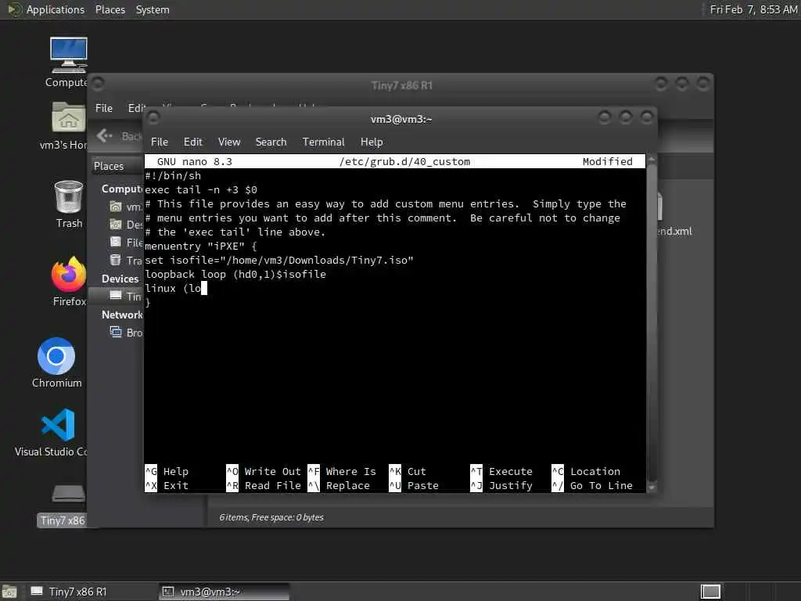Click scrollbar up arrow in terminal
Viewport: 801px width, 601px height.
point(652,160)
